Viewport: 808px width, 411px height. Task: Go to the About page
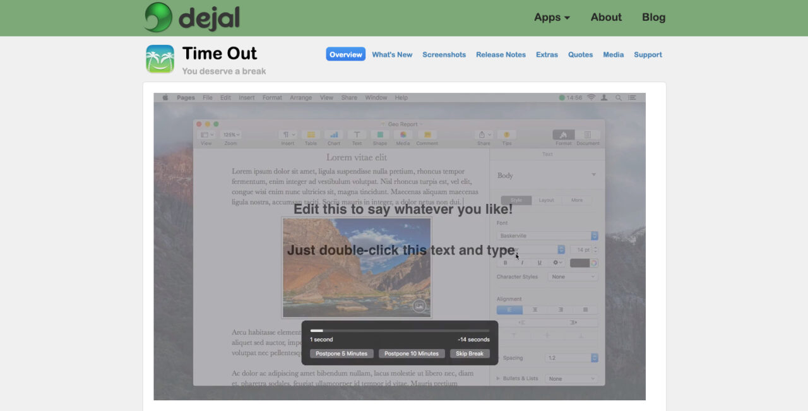606,17
